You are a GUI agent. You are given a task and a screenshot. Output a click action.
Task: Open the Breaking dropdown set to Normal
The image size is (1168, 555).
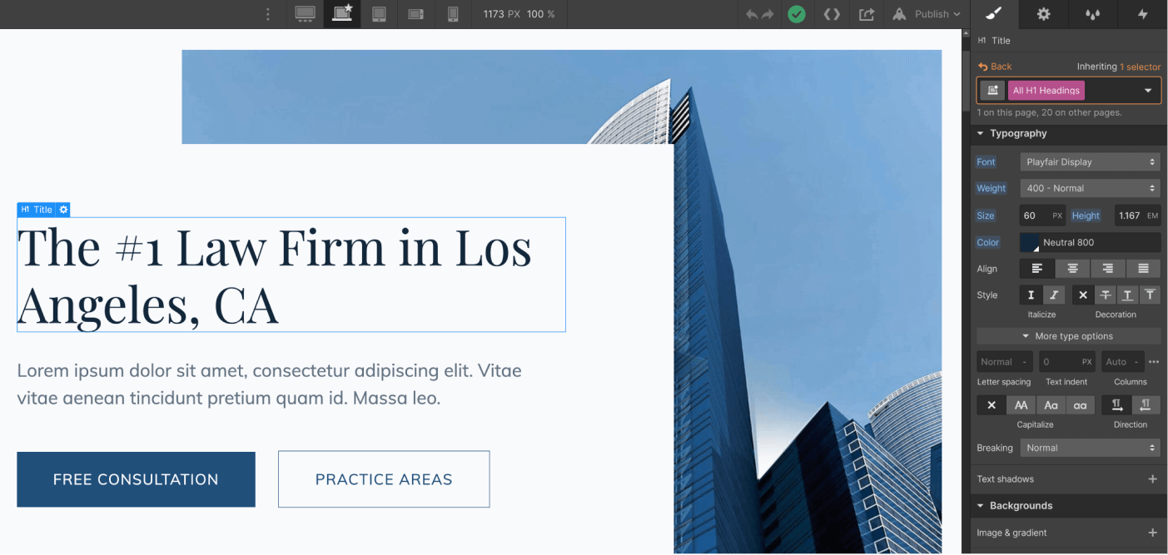pyautogui.click(x=1090, y=447)
